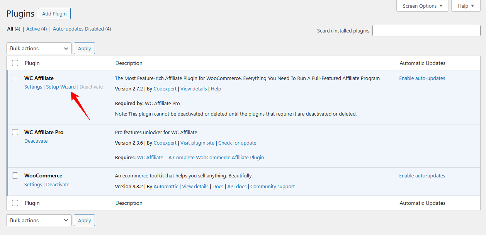The image size is (486, 235).
Task: Open WC Affiliate Settings link
Action: [33, 87]
